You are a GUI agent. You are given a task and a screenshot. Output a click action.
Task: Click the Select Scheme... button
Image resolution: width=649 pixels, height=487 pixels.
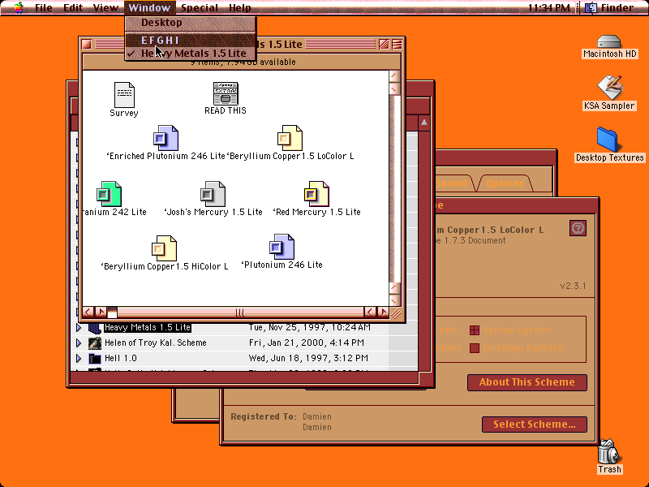point(535,425)
